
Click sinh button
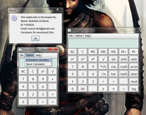[124, 59]
